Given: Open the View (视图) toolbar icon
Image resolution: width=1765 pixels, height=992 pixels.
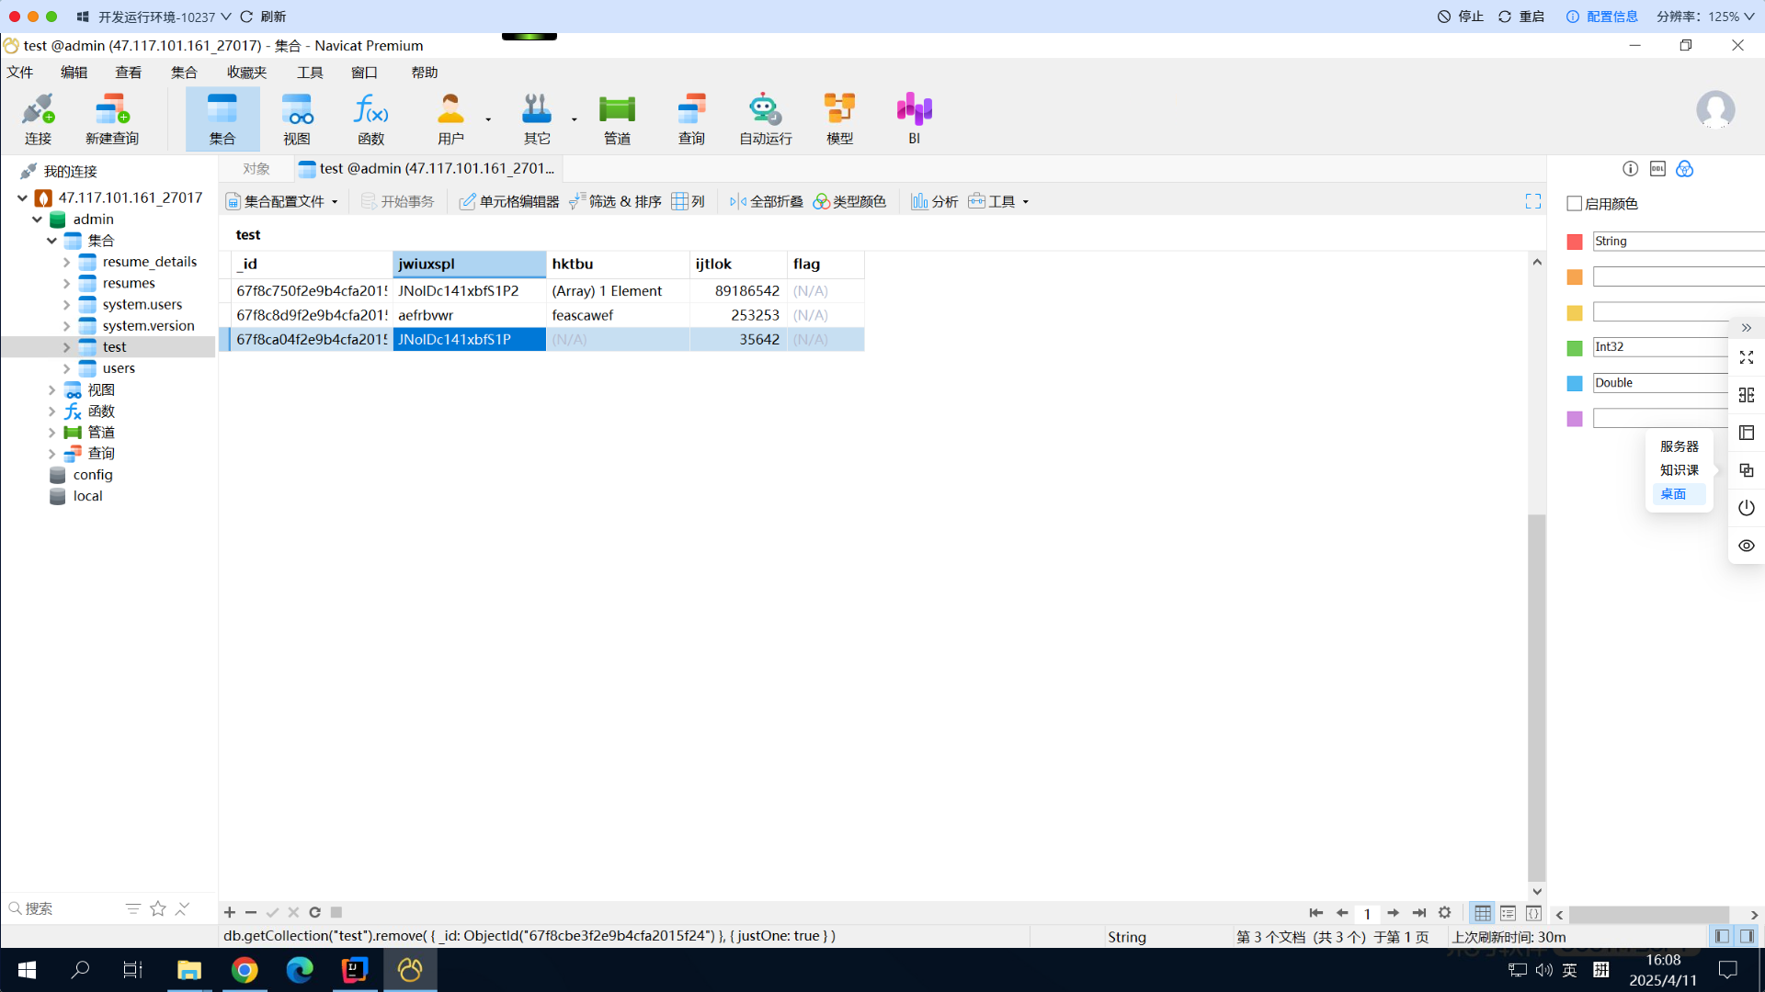Looking at the screenshot, I should (297, 119).
